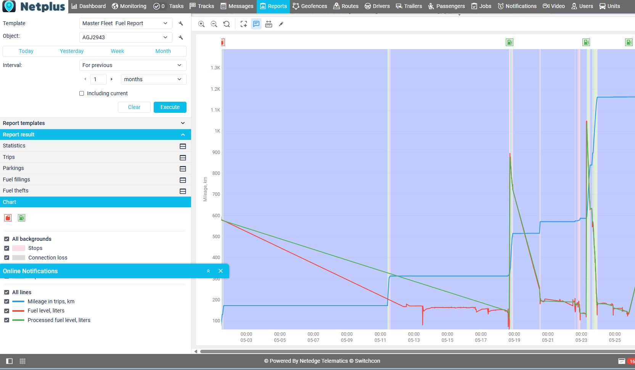Open the Drivers tab
Screen dimensions: 635x370
(x=377, y=6)
